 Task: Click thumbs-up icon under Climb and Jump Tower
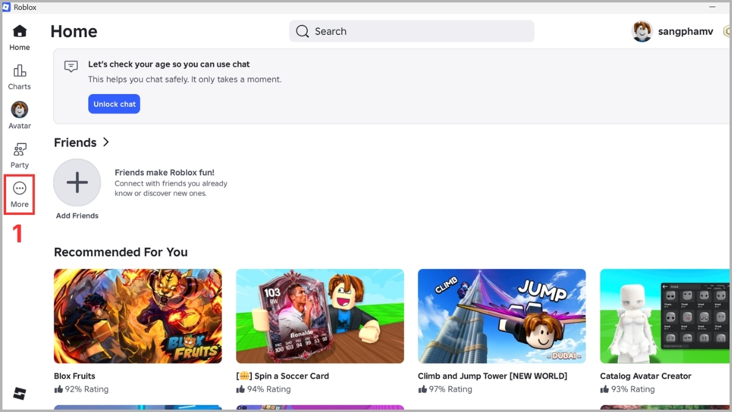[x=422, y=389]
